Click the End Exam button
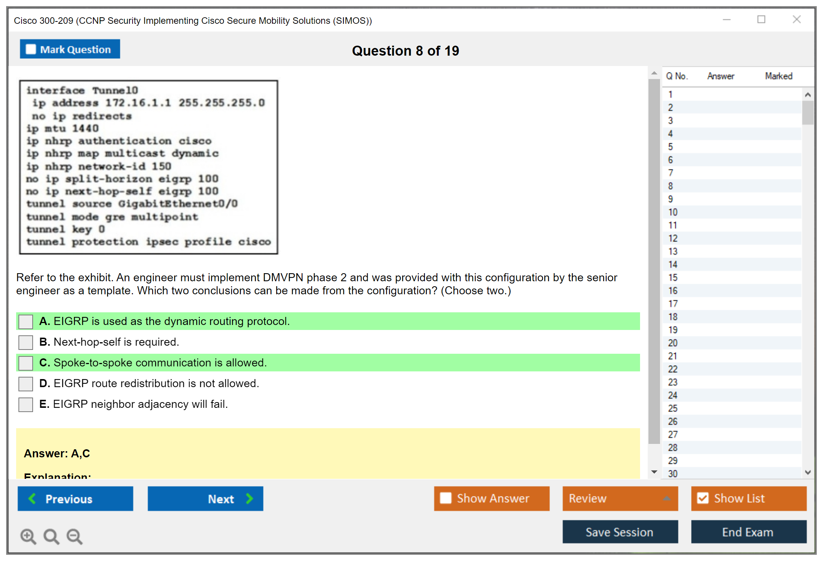 748,532
